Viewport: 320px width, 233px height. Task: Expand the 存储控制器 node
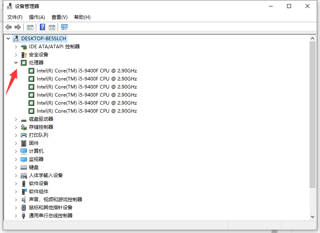(16, 127)
